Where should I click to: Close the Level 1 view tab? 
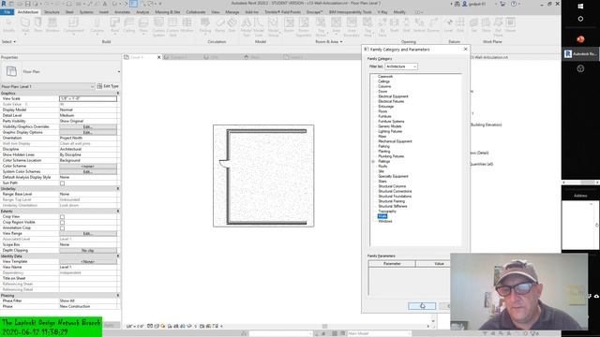click(158, 57)
